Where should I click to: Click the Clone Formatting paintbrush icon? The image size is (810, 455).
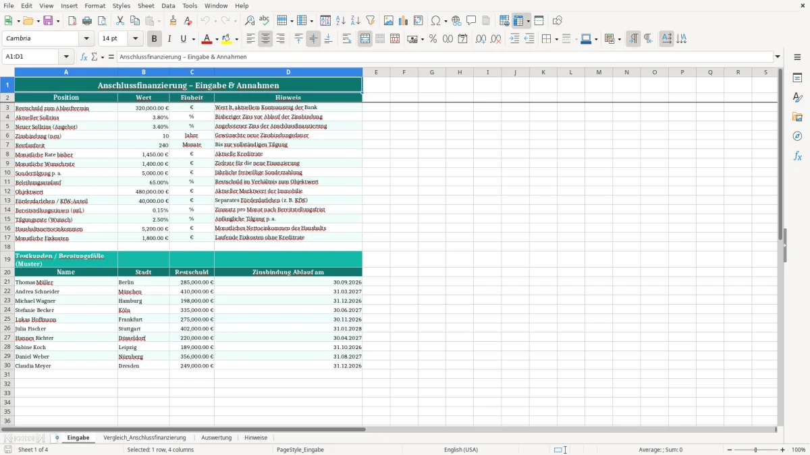[173, 21]
